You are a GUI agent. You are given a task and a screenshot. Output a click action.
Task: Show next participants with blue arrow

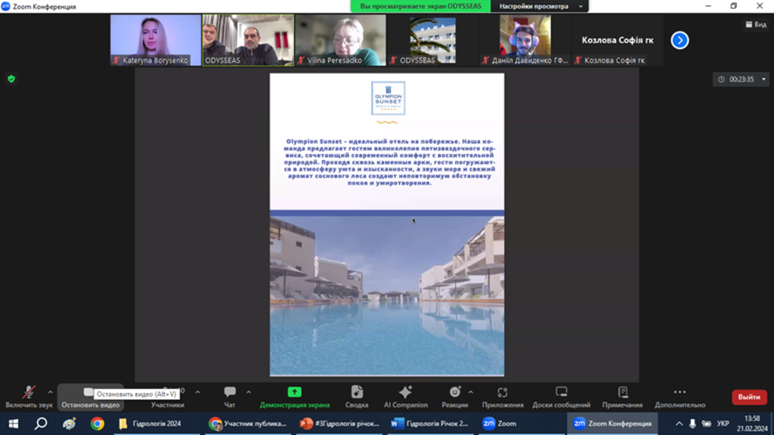[680, 40]
